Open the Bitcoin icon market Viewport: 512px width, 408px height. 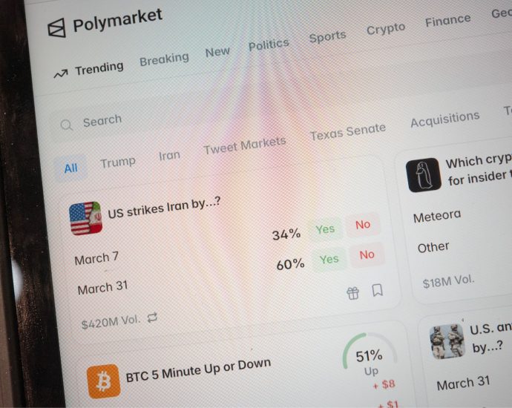tap(103, 381)
